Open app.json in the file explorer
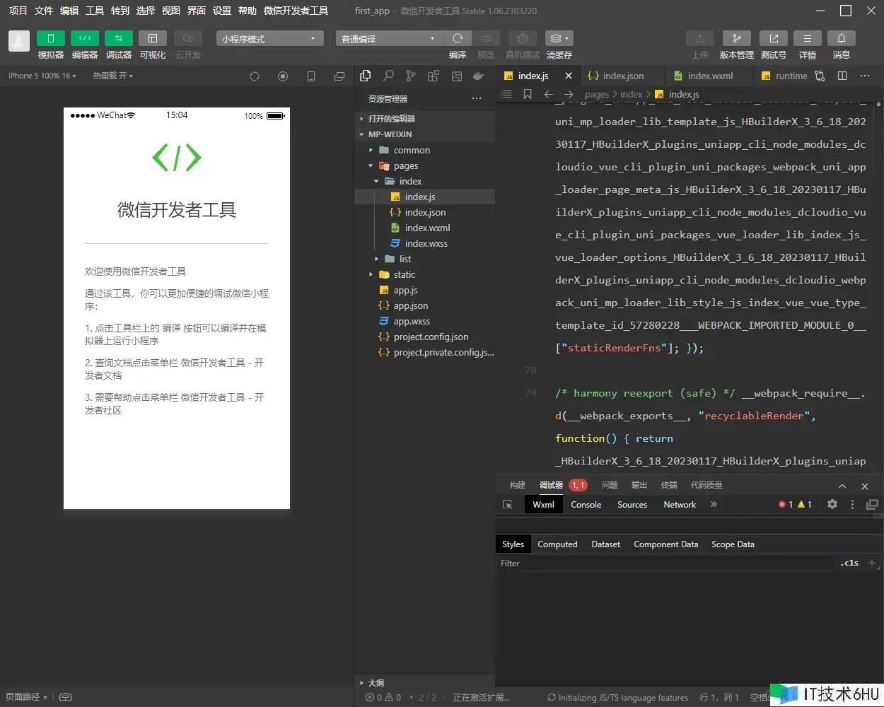This screenshot has width=884, height=707. (410, 306)
